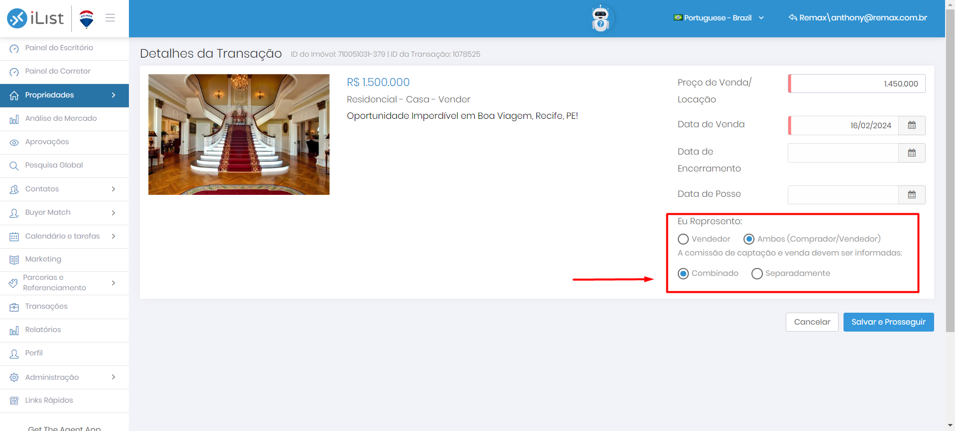Open the Relatórios menu link
Screen dimensions: 955x431
[x=65, y=330]
